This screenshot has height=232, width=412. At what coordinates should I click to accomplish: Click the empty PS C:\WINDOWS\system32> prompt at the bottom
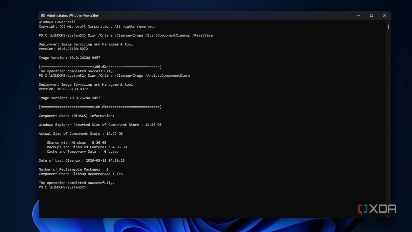62,187
